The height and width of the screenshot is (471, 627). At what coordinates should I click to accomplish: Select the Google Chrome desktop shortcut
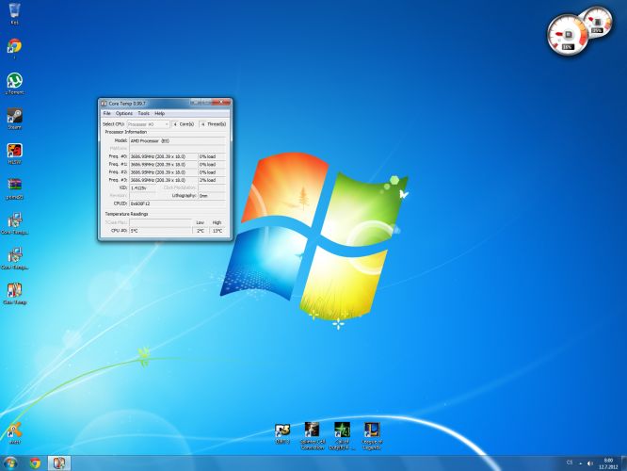tap(14, 48)
